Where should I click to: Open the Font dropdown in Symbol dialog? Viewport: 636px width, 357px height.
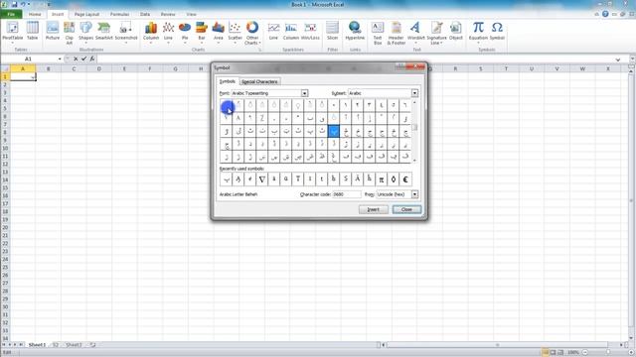(x=304, y=93)
